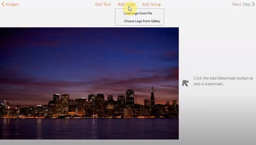Click Add Text in top toolbar
The width and height of the screenshot is (256, 145).
point(103,4)
